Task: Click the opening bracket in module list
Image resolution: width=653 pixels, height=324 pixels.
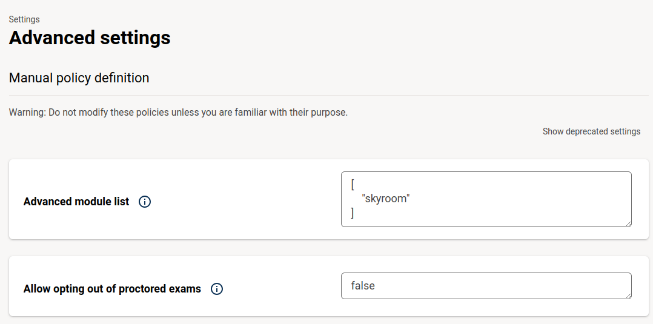Action: coord(353,185)
